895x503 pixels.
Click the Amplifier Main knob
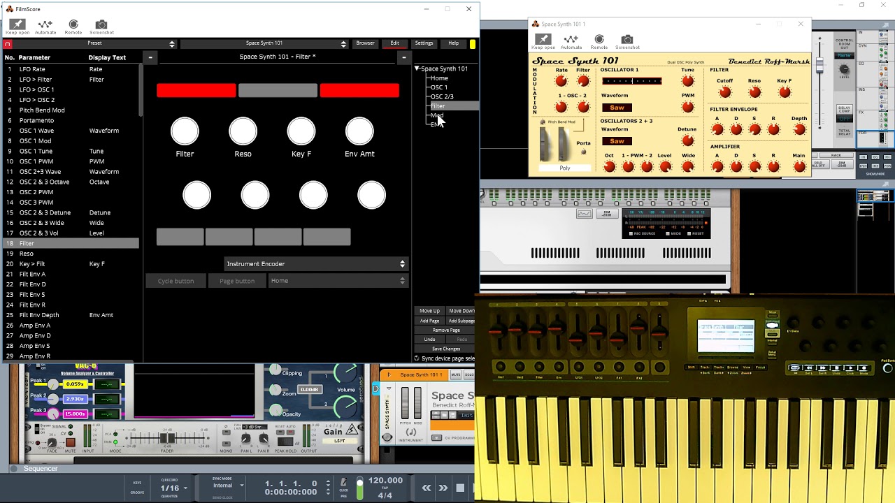(799, 166)
